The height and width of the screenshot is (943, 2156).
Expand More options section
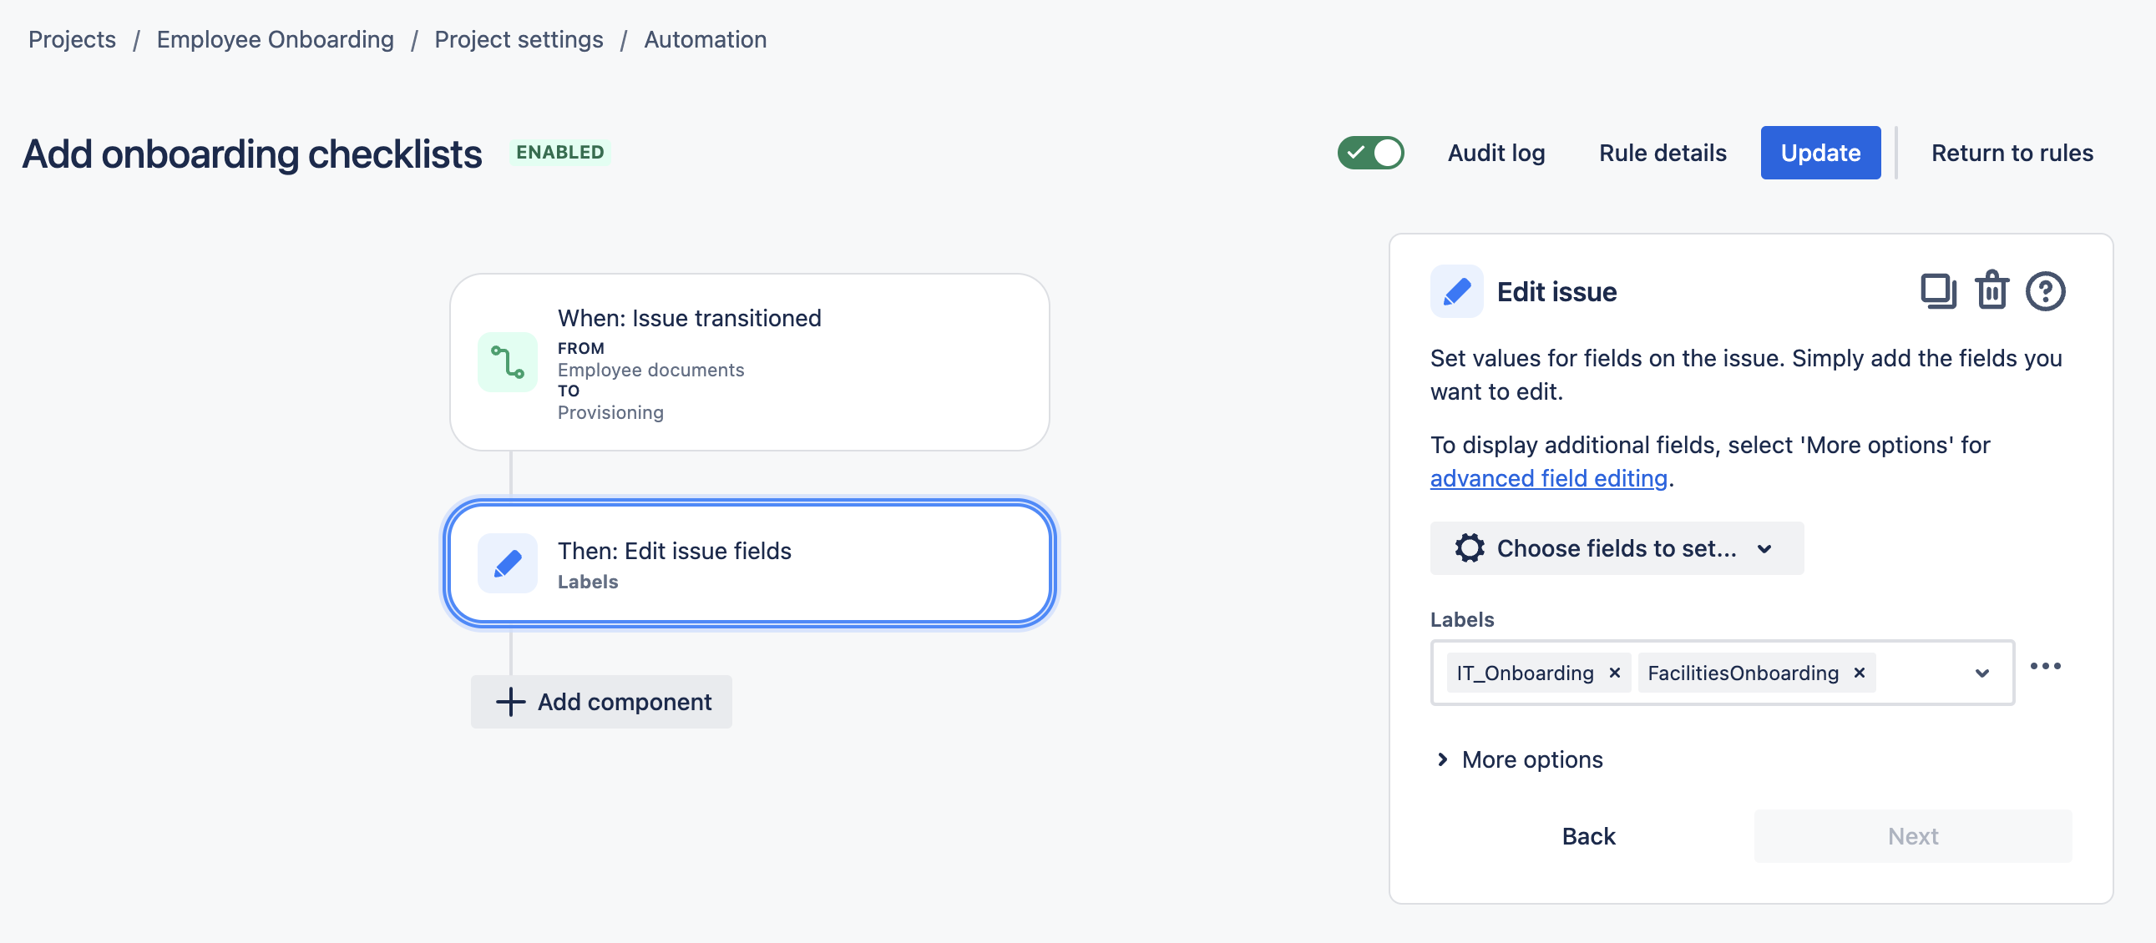click(1517, 759)
